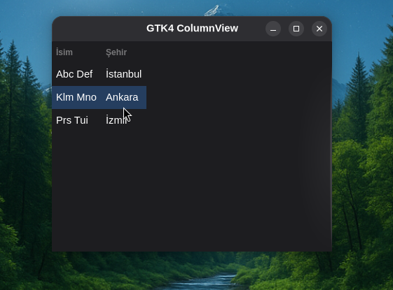This screenshot has height=290, width=393.
Task: Minimize the GTK4 ColumnView window
Action: [273, 29]
